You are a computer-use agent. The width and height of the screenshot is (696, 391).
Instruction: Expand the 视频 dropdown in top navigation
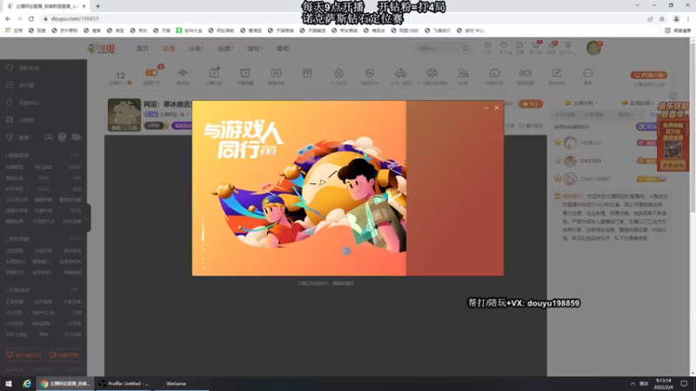click(225, 49)
